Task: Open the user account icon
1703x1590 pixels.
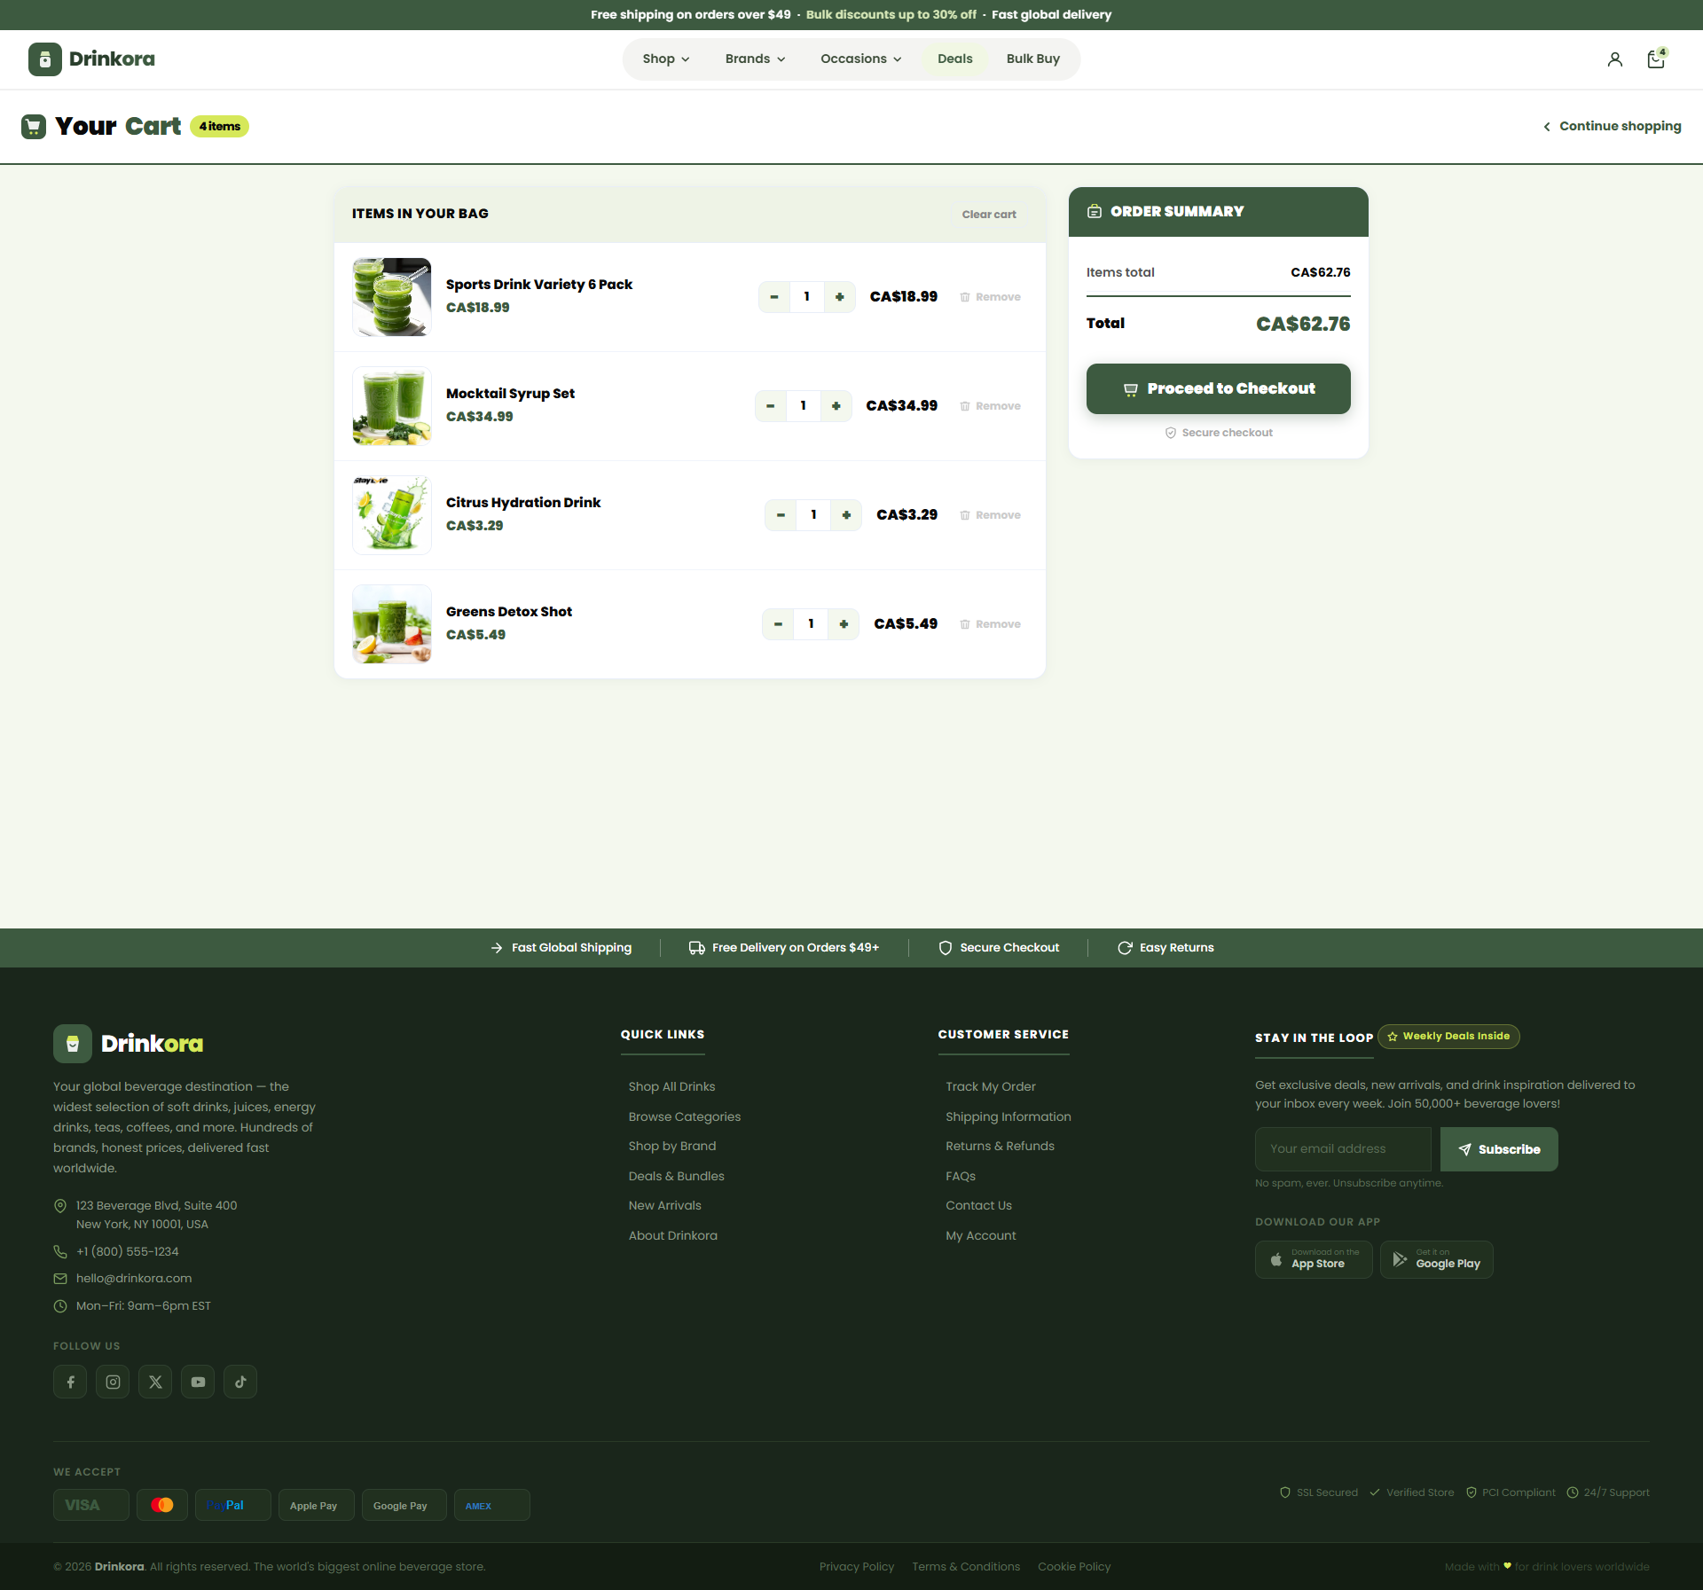Action: [1615, 59]
